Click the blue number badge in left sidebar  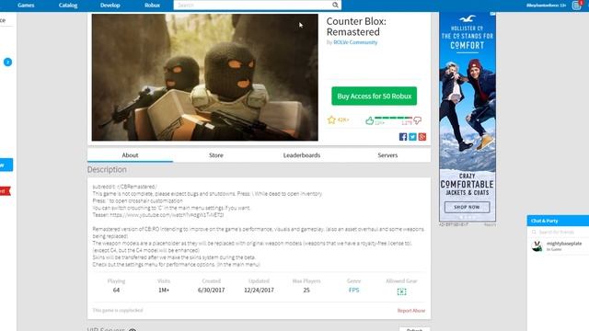(x=7, y=62)
